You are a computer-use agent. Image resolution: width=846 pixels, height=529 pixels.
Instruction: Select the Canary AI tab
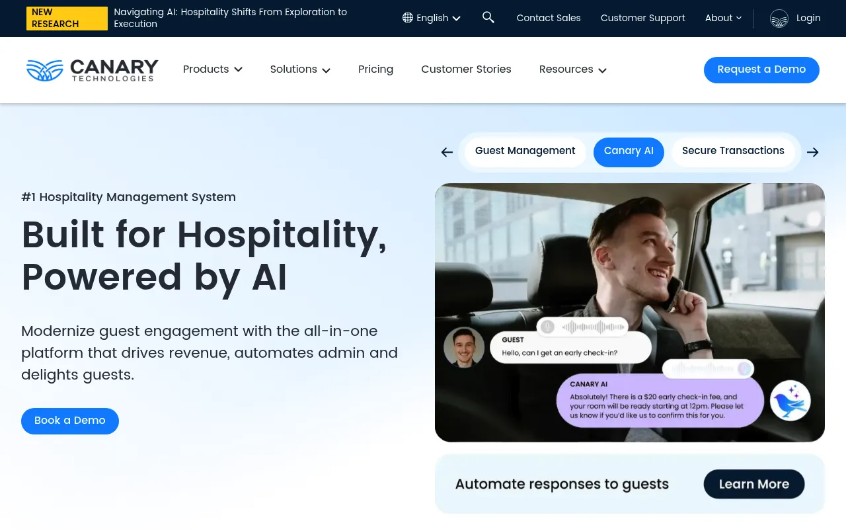tap(629, 152)
